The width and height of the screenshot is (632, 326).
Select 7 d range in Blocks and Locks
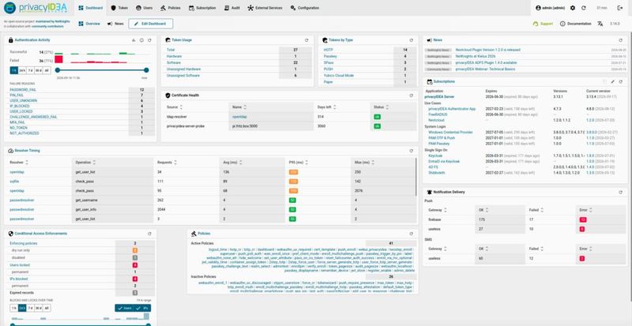pyautogui.click(x=31, y=309)
